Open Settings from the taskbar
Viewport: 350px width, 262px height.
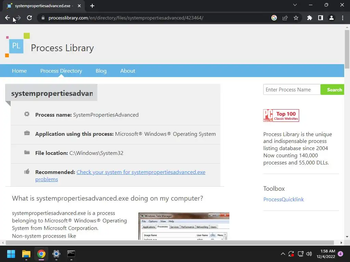coord(56,254)
